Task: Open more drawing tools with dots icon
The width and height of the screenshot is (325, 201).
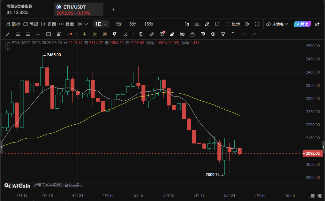Action: pyautogui.click(x=70, y=34)
